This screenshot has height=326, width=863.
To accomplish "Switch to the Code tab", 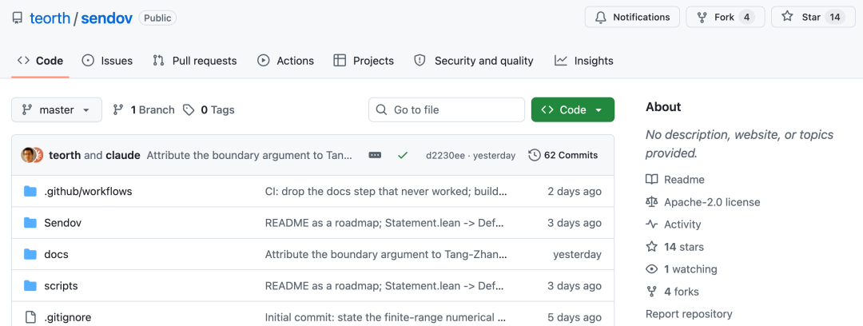I will [40, 61].
